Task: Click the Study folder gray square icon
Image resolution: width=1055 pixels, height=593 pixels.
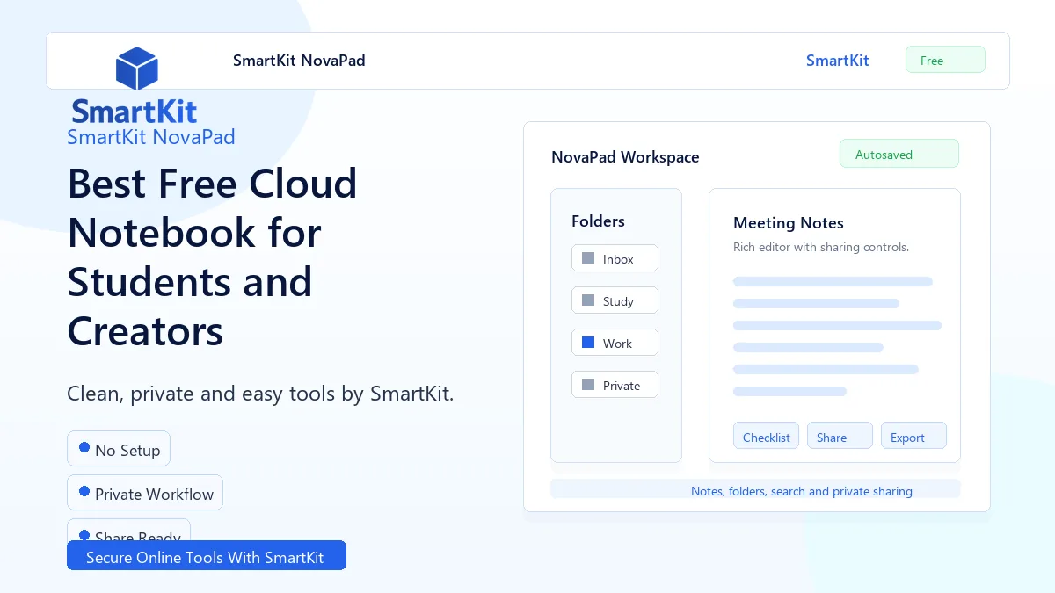Action: click(x=588, y=300)
